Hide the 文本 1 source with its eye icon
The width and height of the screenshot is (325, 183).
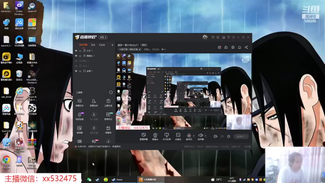pyautogui.click(x=76, y=50)
